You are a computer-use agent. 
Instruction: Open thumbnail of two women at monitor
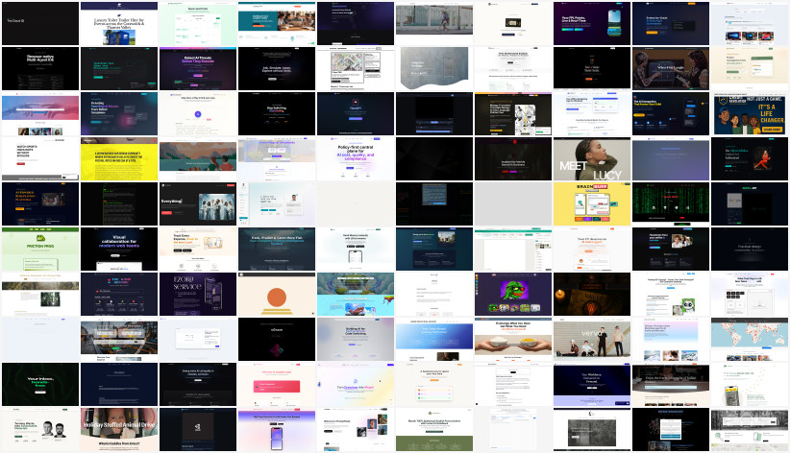click(671, 68)
